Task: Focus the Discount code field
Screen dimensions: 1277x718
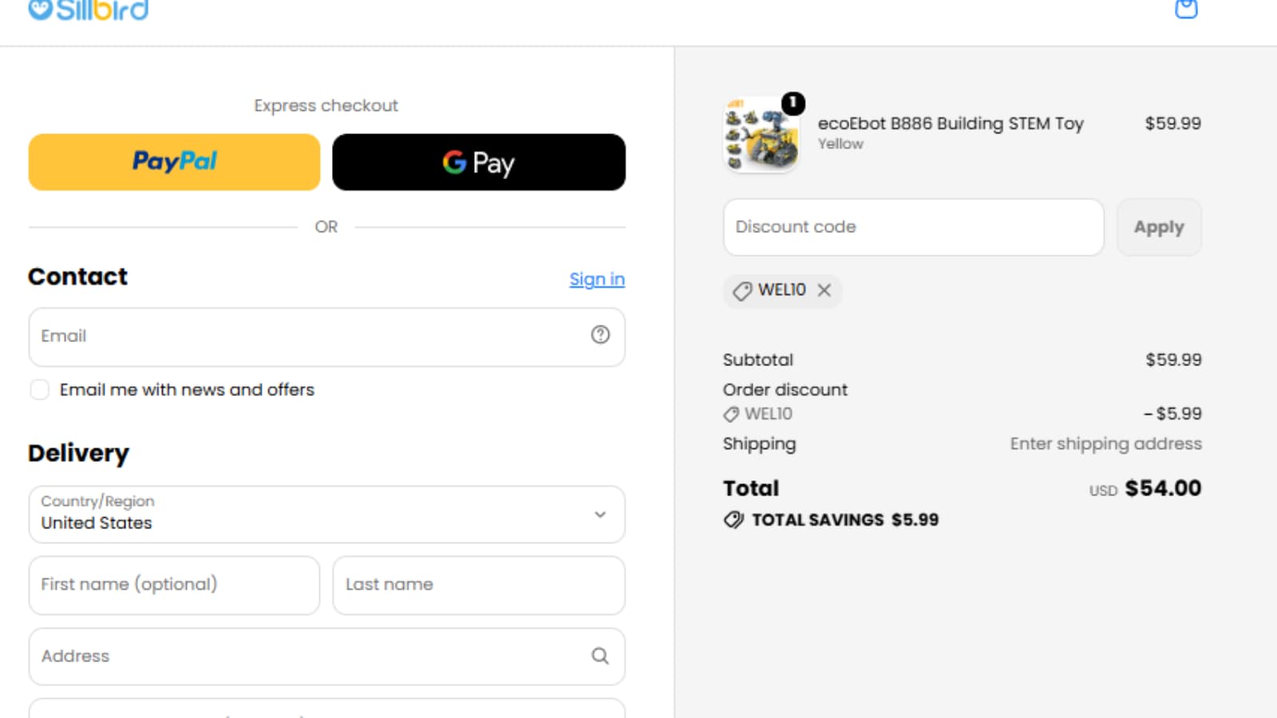Action: point(913,227)
